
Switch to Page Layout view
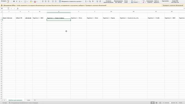[x=156, y=103]
